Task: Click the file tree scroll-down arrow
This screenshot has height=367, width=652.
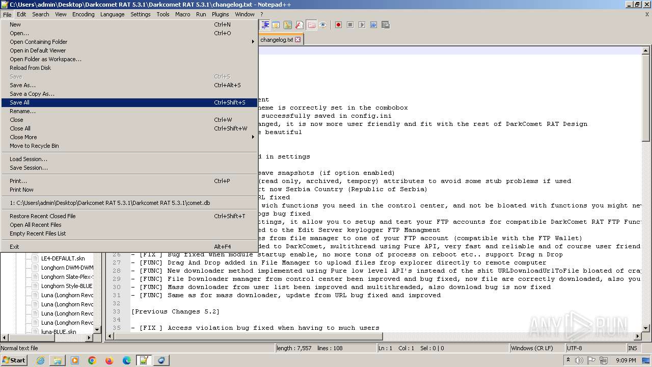Action: click(x=98, y=329)
